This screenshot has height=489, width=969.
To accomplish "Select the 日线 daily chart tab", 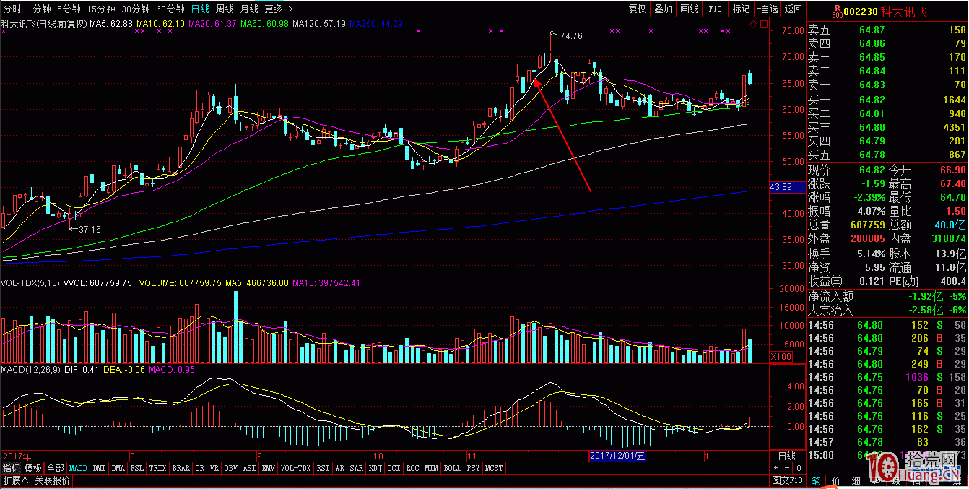I will tap(201, 9).
